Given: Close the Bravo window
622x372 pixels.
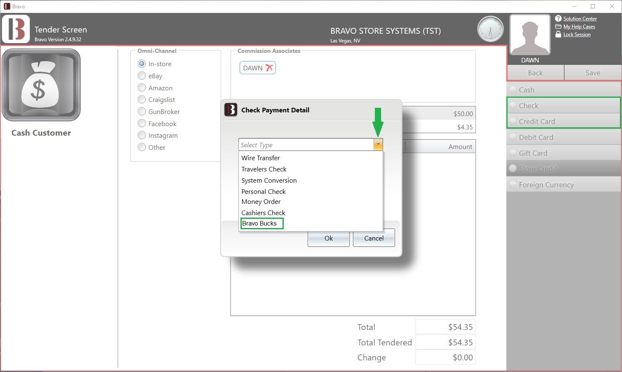Looking at the screenshot, I should pyautogui.click(x=612, y=6).
